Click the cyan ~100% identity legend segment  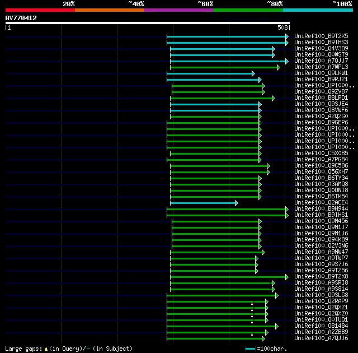click(318, 10)
